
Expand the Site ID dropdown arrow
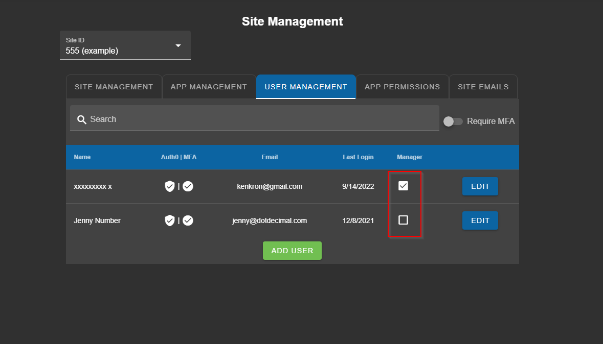click(x=178, y=45)
